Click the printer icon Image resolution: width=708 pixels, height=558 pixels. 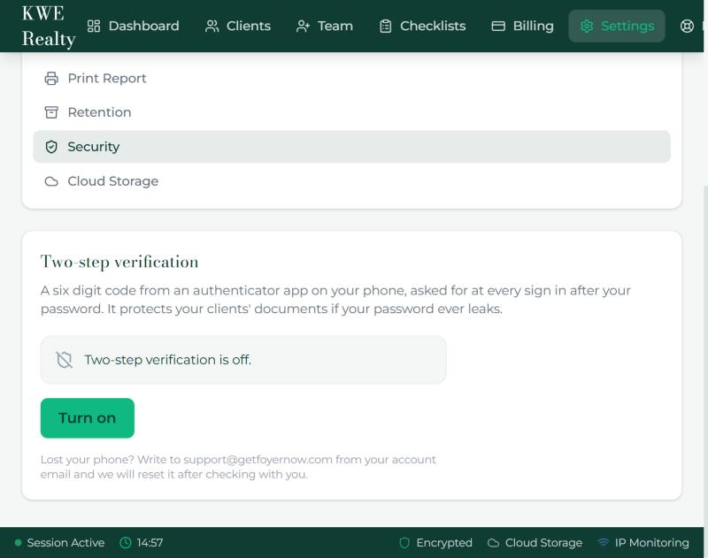pos(51,79)
